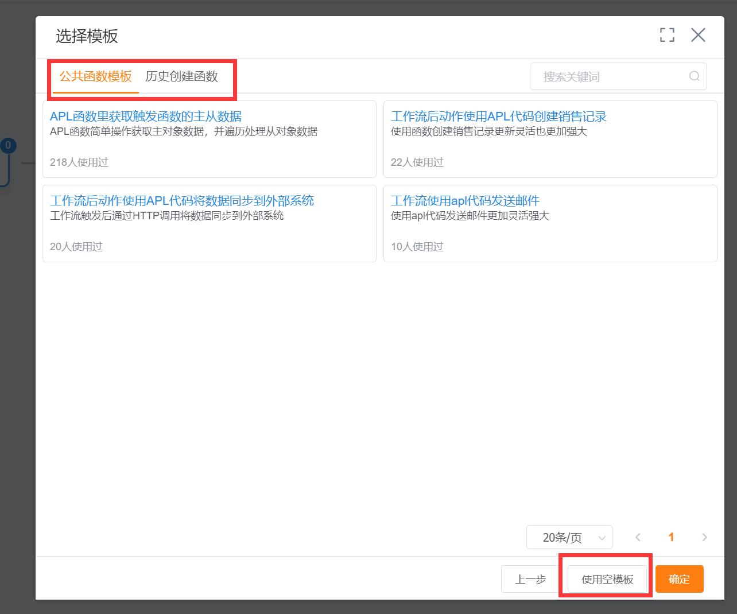Click the 使用空模板 button
The height and width of the screenshot is (614, 737).
[607, 579]
